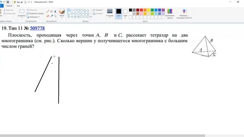Open the Brushes (Кисти) tool

(x=62, y=13)
